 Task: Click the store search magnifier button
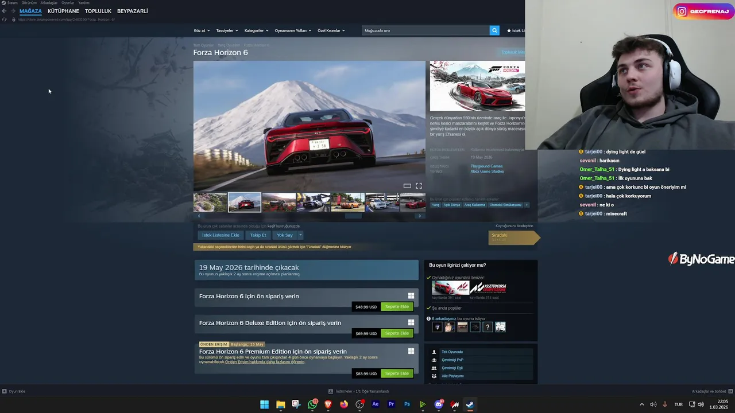[x=494, y=30]
